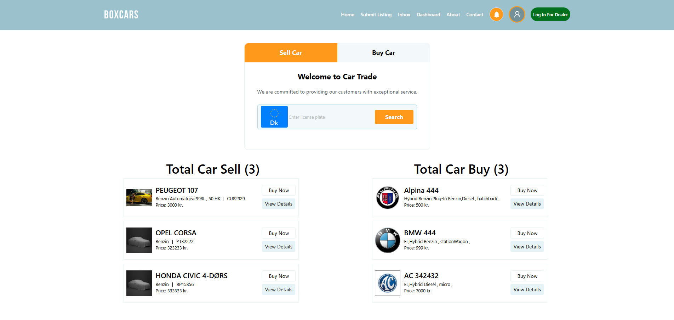Click the Log In For Dealer button

click(x=550, y=15)
